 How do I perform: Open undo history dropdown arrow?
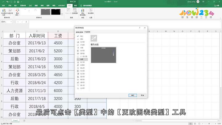(x=9, y=2)
